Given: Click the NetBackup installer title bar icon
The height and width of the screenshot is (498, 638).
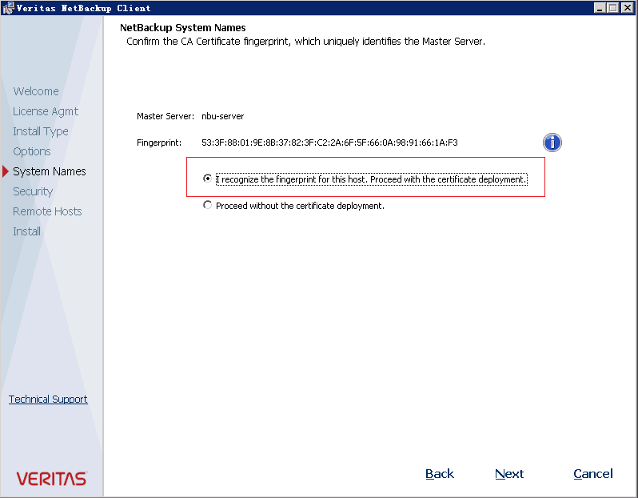Looking at the screenshot, I should point(8,8).
